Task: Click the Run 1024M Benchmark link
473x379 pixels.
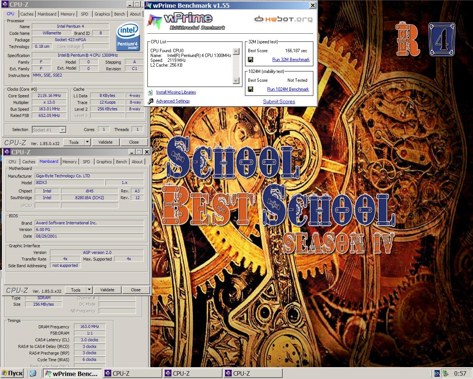Action: pos(288,89)
